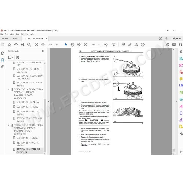The image size is (183, 183).
Task: Select highlighted SECTION 46 - STEERING CLUTCHES bookmark
Action: [28, 151]
